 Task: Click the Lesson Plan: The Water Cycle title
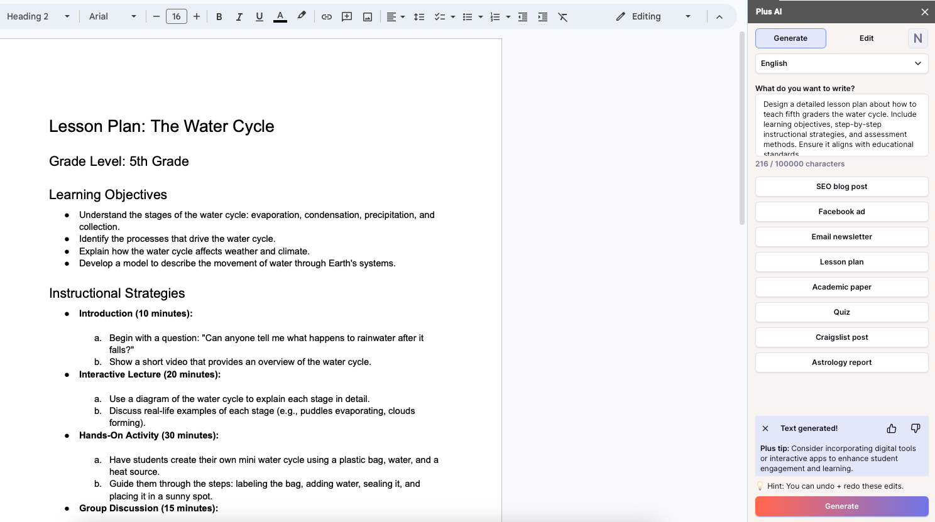(161, 126)
